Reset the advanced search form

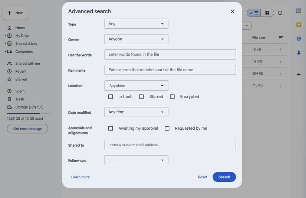[x=203, y=177]
